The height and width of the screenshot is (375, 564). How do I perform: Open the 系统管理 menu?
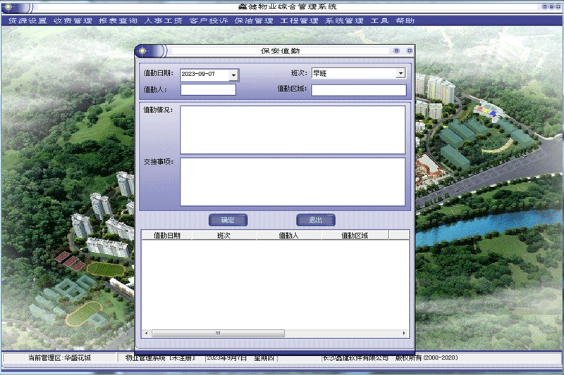[x=345, y=21]
